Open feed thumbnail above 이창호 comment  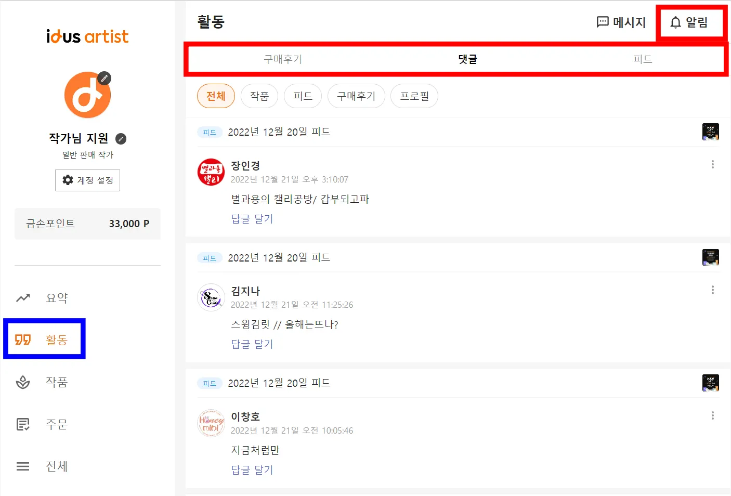711,383
